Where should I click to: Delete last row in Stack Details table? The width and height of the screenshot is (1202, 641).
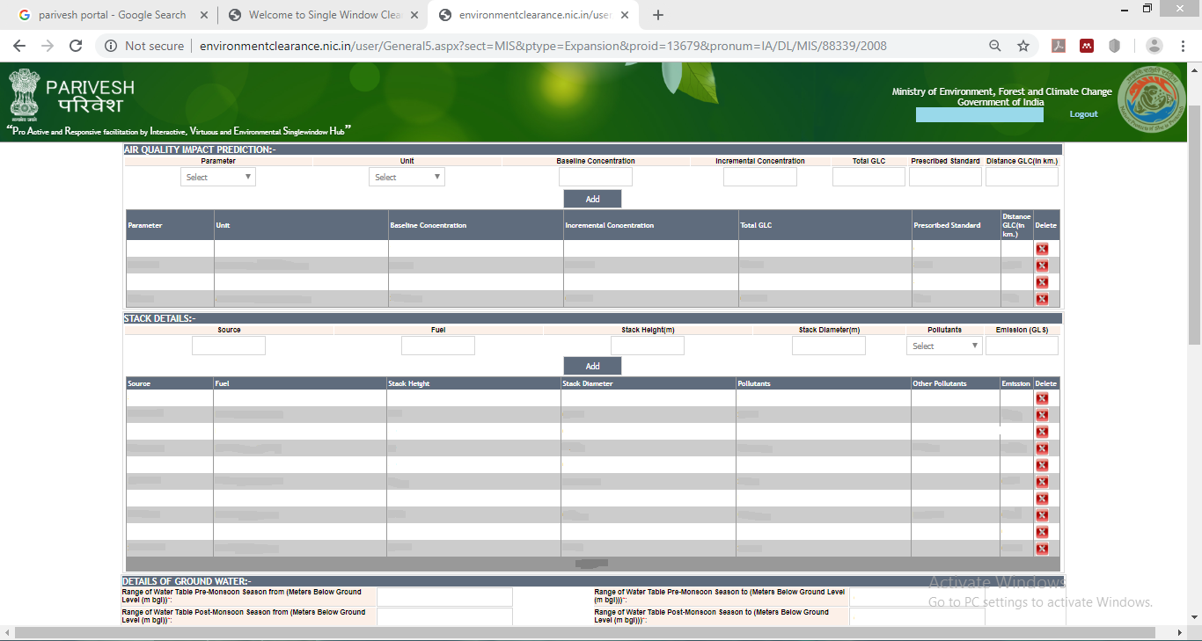pyautogui.click(x=1042, y=549)
